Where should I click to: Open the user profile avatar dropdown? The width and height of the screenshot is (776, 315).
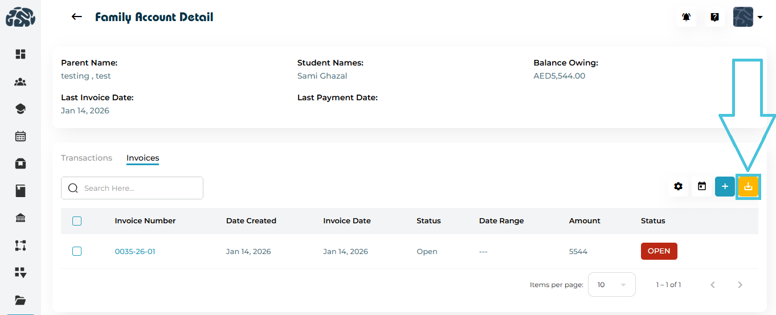(x=748, y=17)
